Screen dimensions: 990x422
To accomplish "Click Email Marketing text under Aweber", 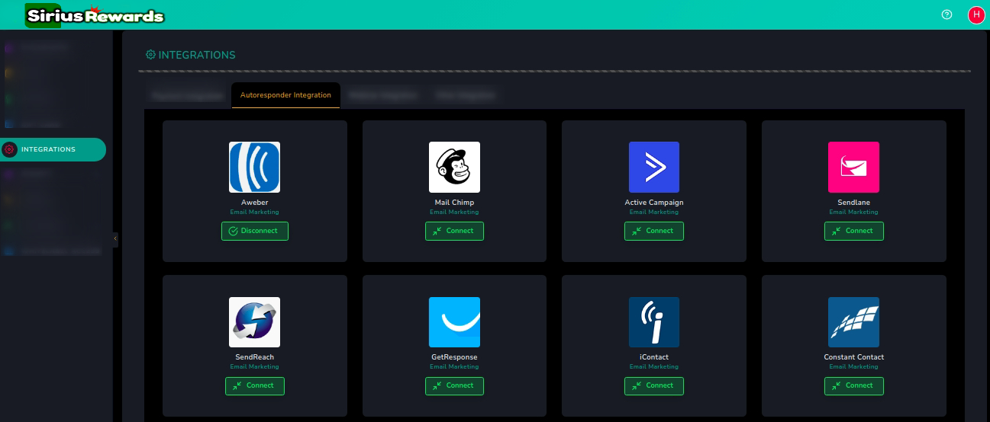I will [255, 212].
